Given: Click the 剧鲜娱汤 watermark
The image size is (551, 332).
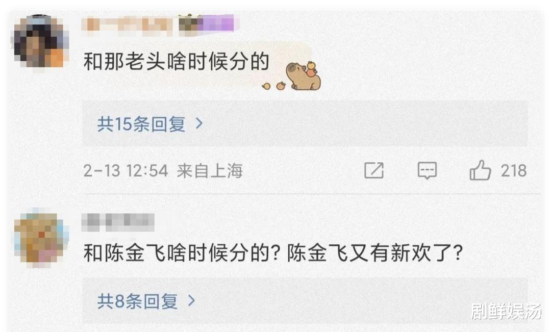Looking at the screenshot, I should [505, 311].
